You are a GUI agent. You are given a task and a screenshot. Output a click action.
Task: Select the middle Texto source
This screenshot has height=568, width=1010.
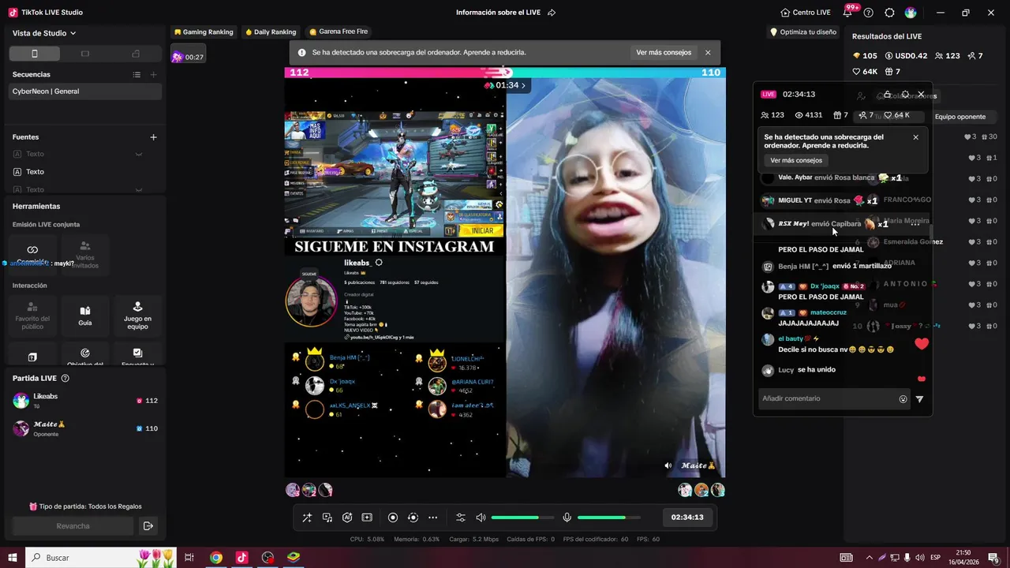pyautogui.click(x=85, y=172)
